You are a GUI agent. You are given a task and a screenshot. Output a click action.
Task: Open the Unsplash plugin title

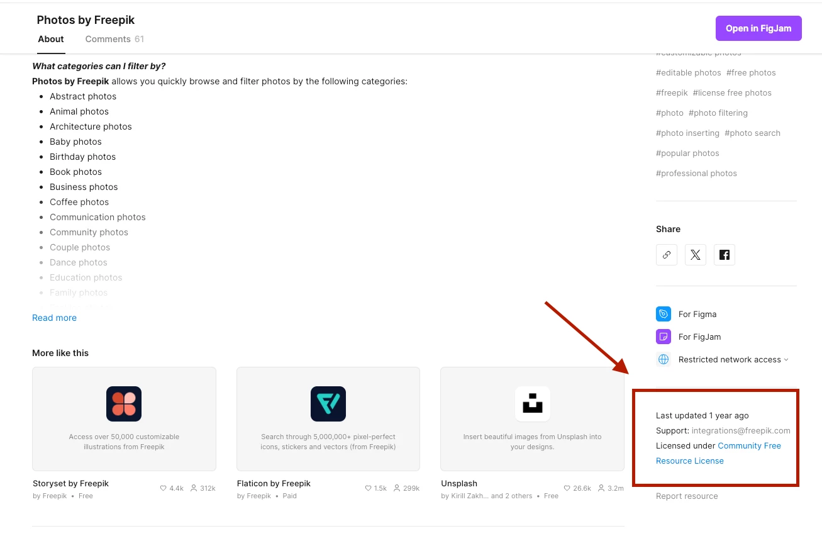click(459, 484)
